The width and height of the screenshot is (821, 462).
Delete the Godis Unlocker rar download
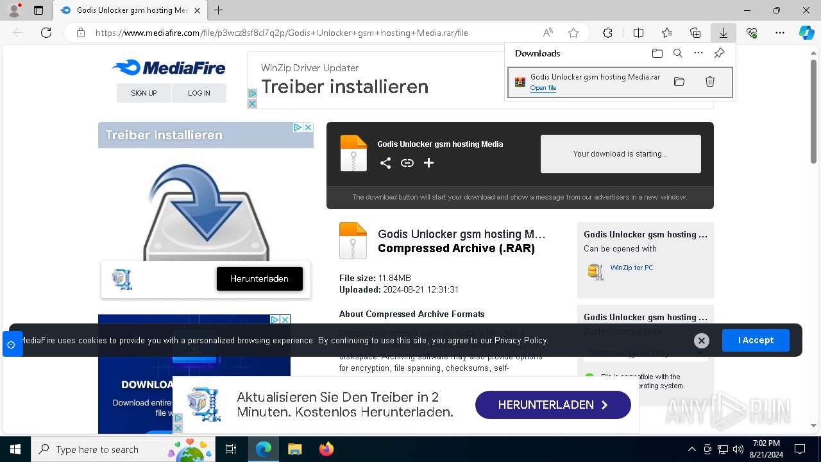[x=710, y=81]
